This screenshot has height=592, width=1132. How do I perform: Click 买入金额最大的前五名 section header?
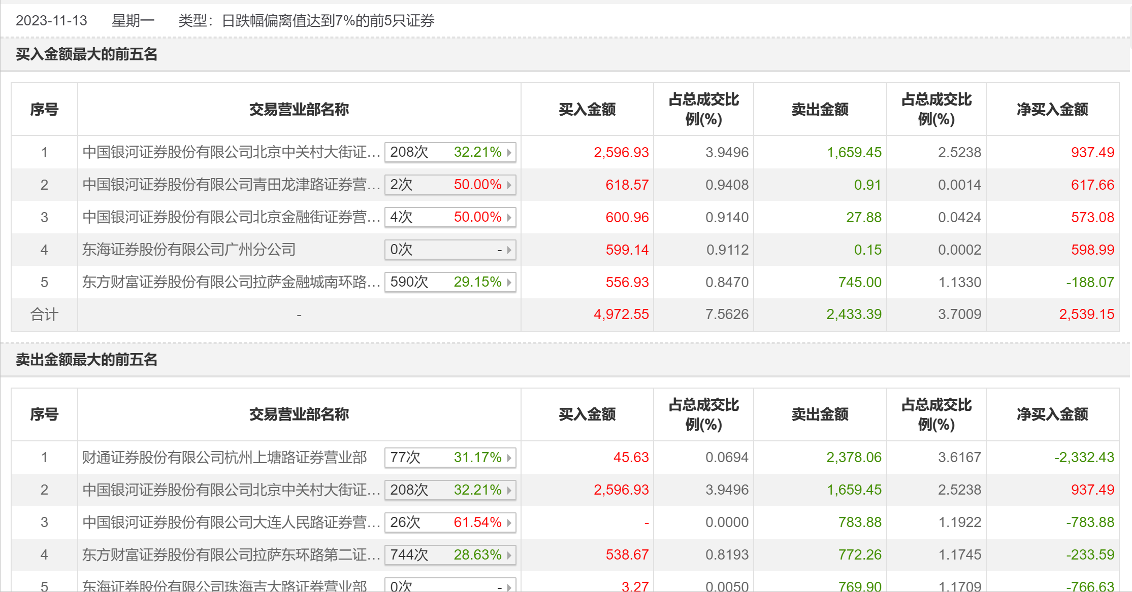tap(86, 54)
